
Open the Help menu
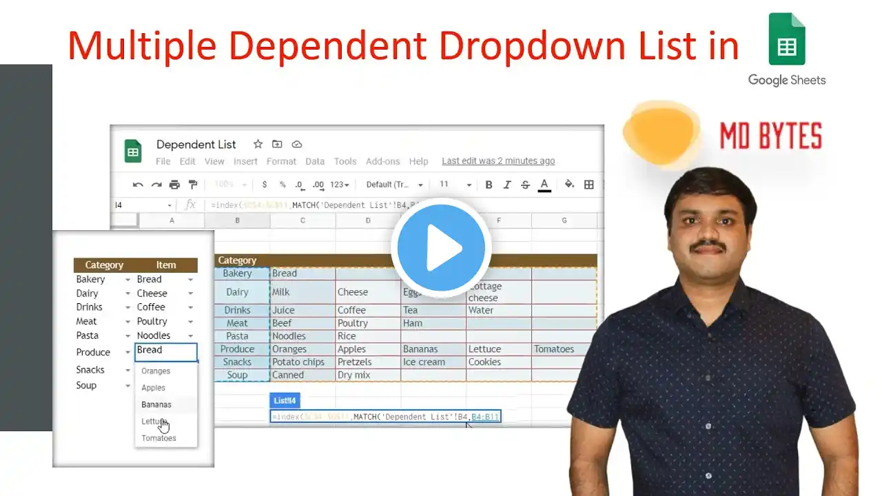pyautogui.click(x=419, y=161)
